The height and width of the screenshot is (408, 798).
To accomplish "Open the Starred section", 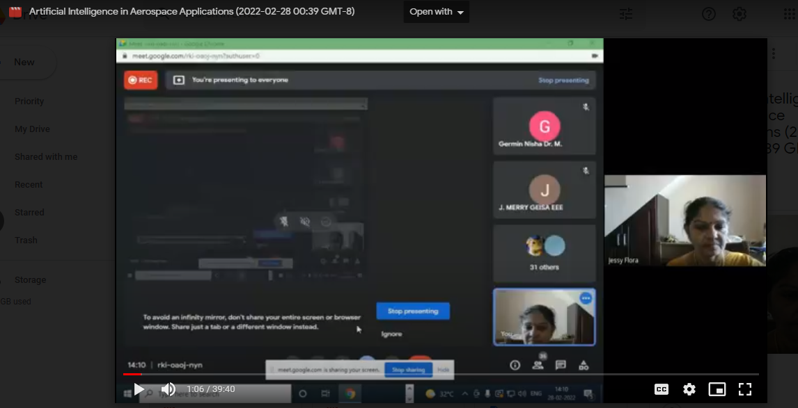I will click(29, 213).
